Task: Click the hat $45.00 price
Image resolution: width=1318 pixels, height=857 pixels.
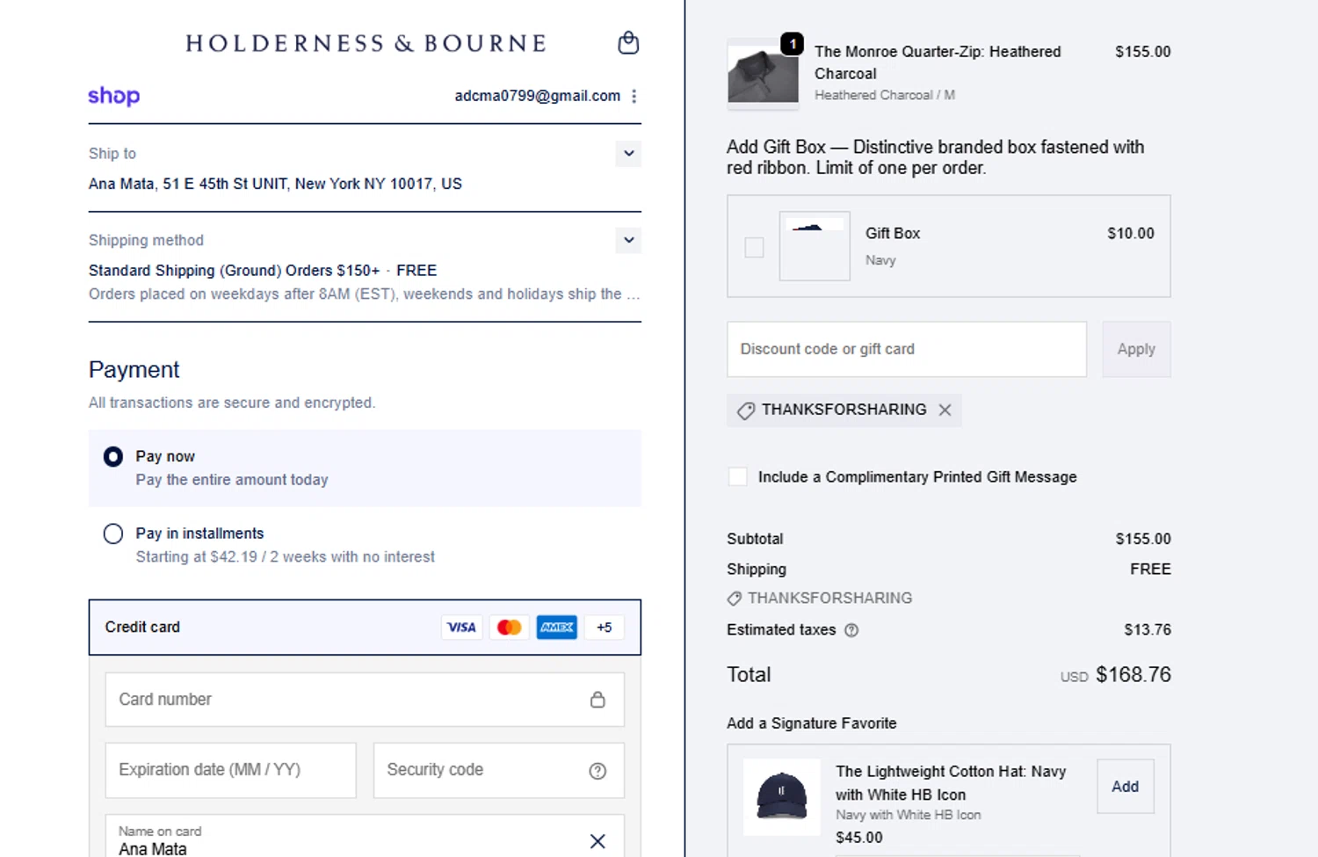Action: (x=859, y=838)
